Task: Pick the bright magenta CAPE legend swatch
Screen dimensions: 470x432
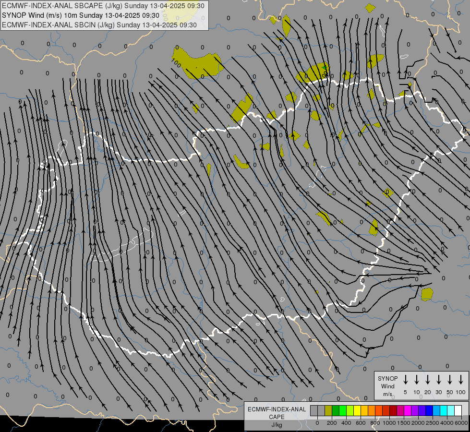Action: tap(408, 410)
